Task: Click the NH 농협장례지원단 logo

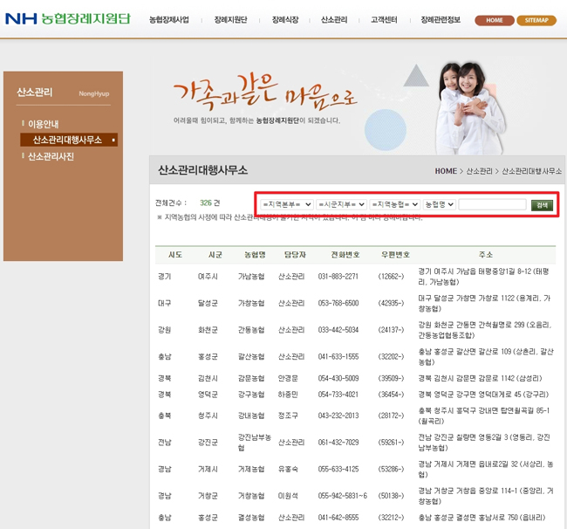Action: [x=66, y=18]
